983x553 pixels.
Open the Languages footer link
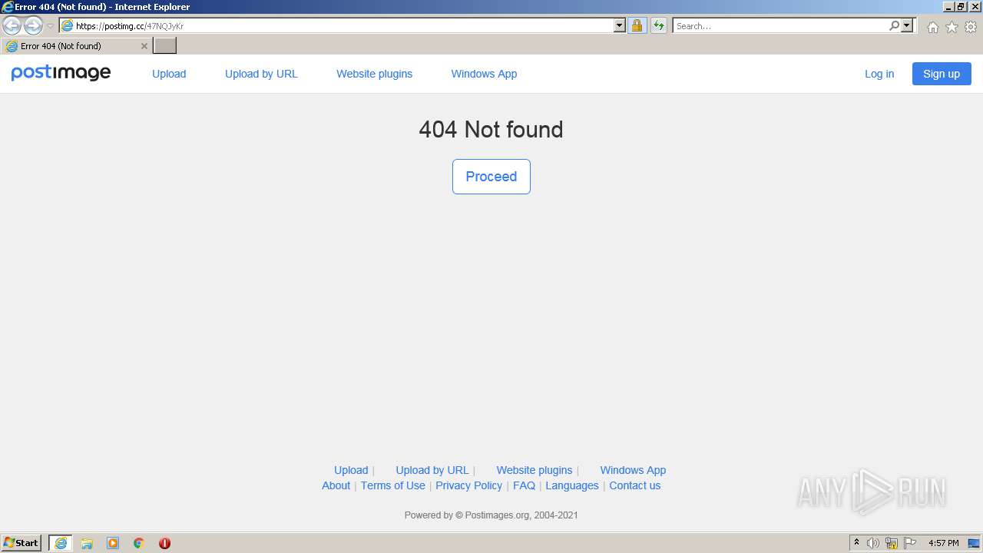point(572,485)
